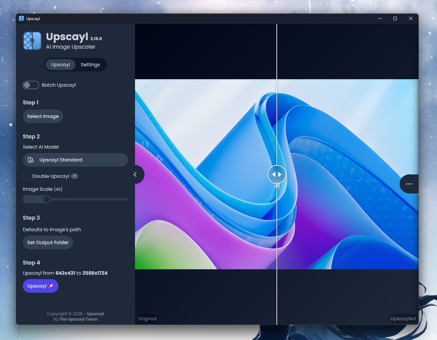Click the Upscayl title bar app icon

(21, 18)
